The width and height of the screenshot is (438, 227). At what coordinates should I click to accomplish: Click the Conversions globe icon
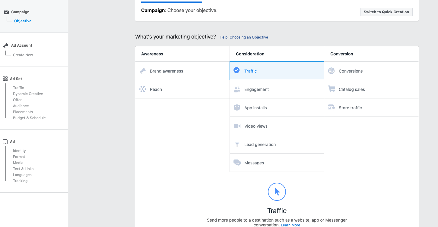click(x=332, y=71)
